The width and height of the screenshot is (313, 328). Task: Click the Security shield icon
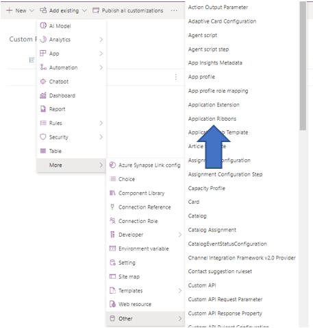43,137
